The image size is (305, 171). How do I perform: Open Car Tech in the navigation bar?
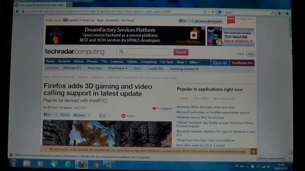[x=166, y=62]
